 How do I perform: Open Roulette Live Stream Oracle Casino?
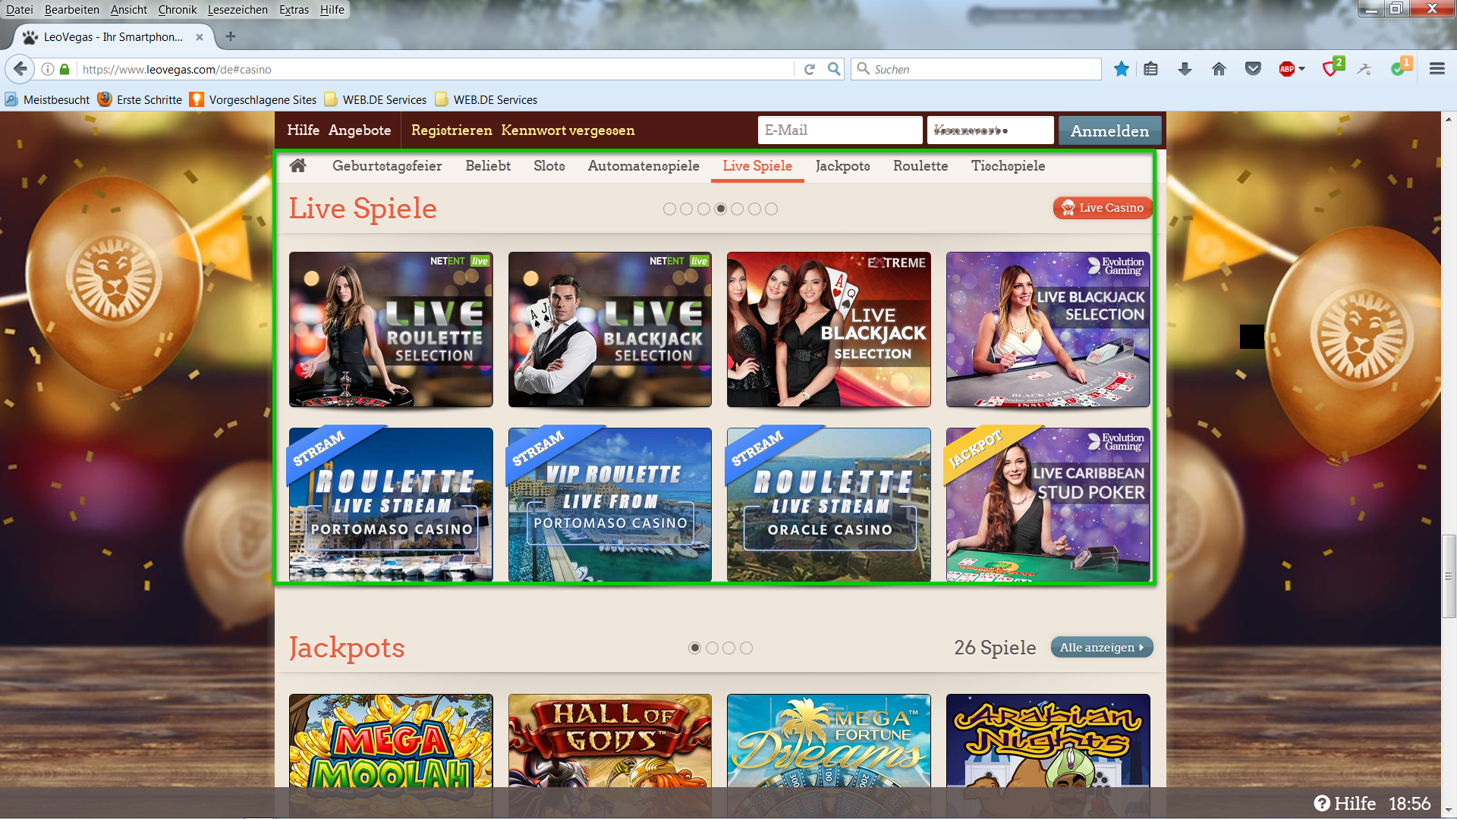click(829, 505)
